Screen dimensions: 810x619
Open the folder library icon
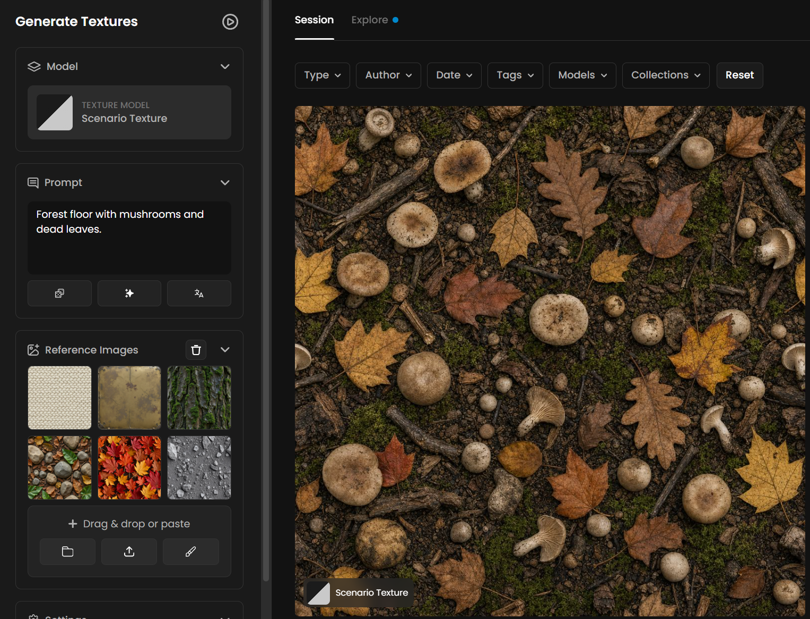point(67,552)
